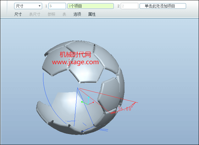Open the 表 tab
Viewport: 199px width, 145px height.
[64, 14]
